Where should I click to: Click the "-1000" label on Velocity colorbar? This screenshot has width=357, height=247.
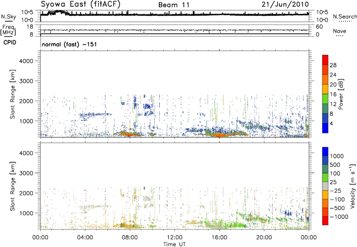(339, 217)
